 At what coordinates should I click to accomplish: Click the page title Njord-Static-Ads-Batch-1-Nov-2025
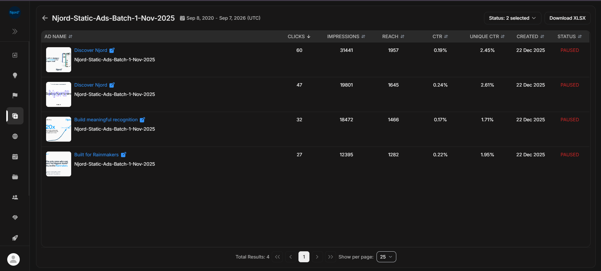(x=113, y=18)
